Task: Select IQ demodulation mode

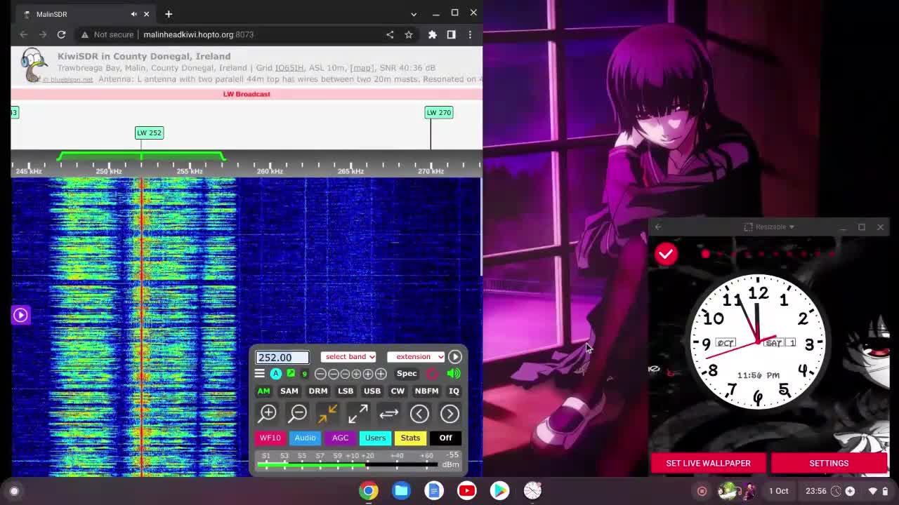Action: 454,391
